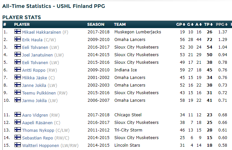Click the flag icon beside Thomas Nykopp
This screenshot has height=150, width=232.
coord(18,130)
